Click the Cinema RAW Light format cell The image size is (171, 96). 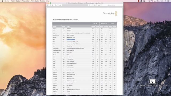57,50
